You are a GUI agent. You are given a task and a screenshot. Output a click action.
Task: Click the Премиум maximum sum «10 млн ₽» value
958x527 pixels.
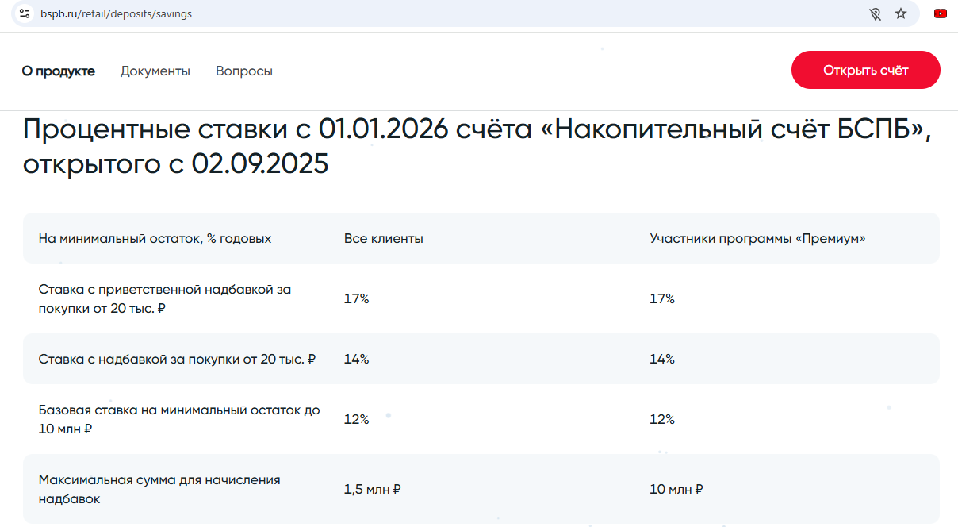676,489
